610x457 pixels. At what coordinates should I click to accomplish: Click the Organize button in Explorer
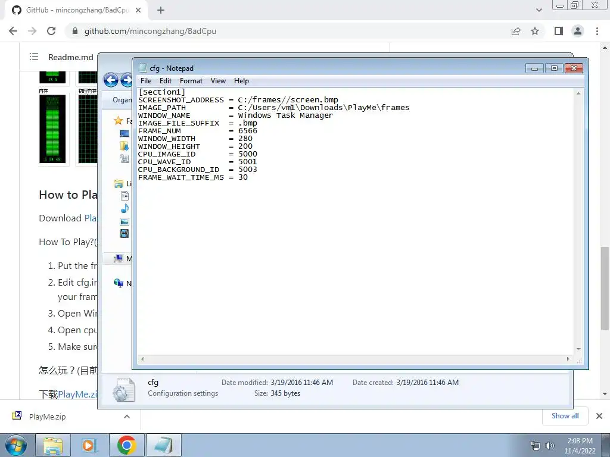(122, 100)
